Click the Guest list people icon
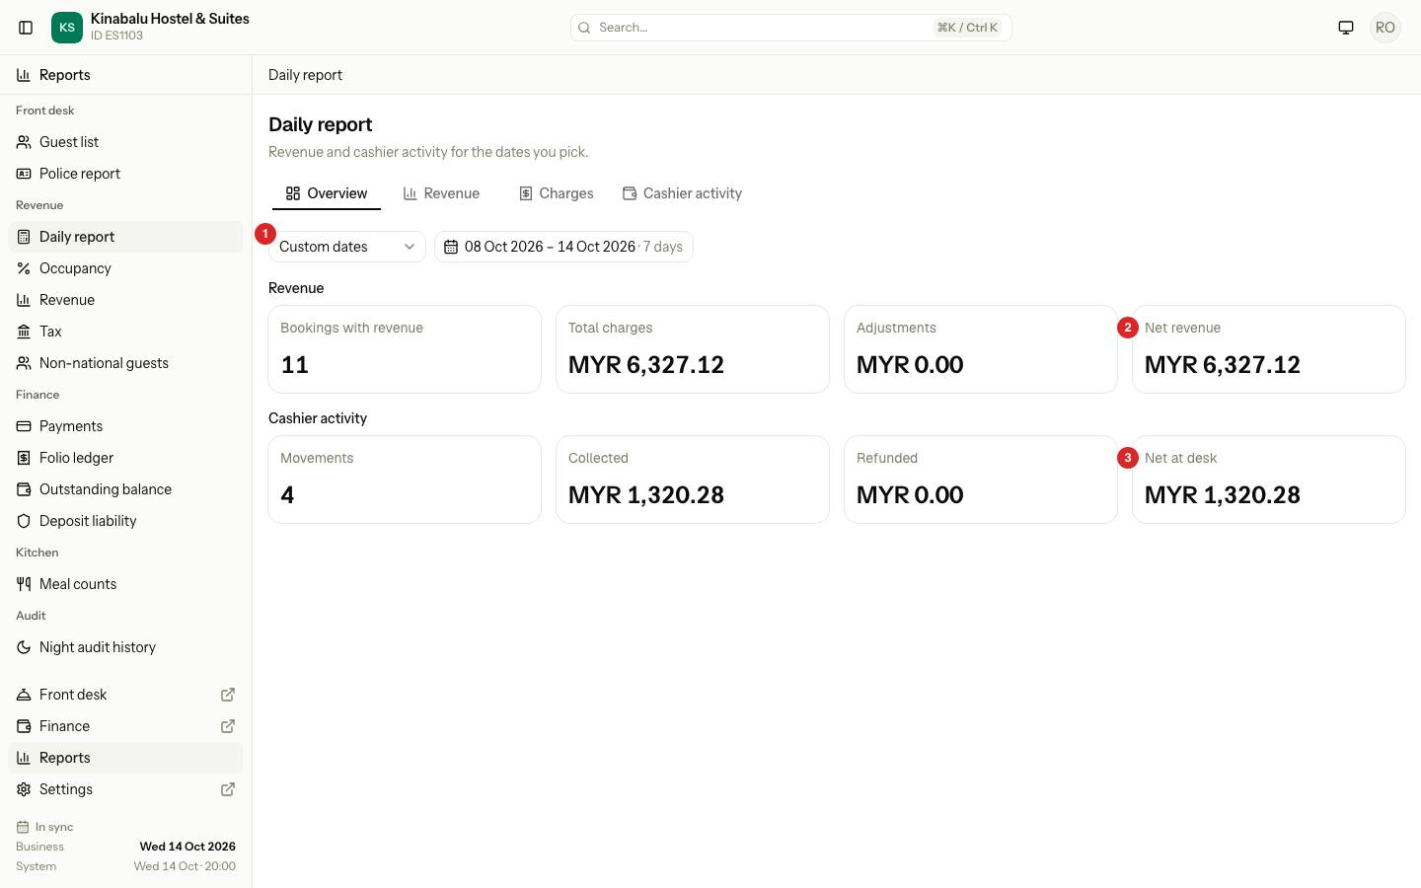 click(x=24, y=142)
